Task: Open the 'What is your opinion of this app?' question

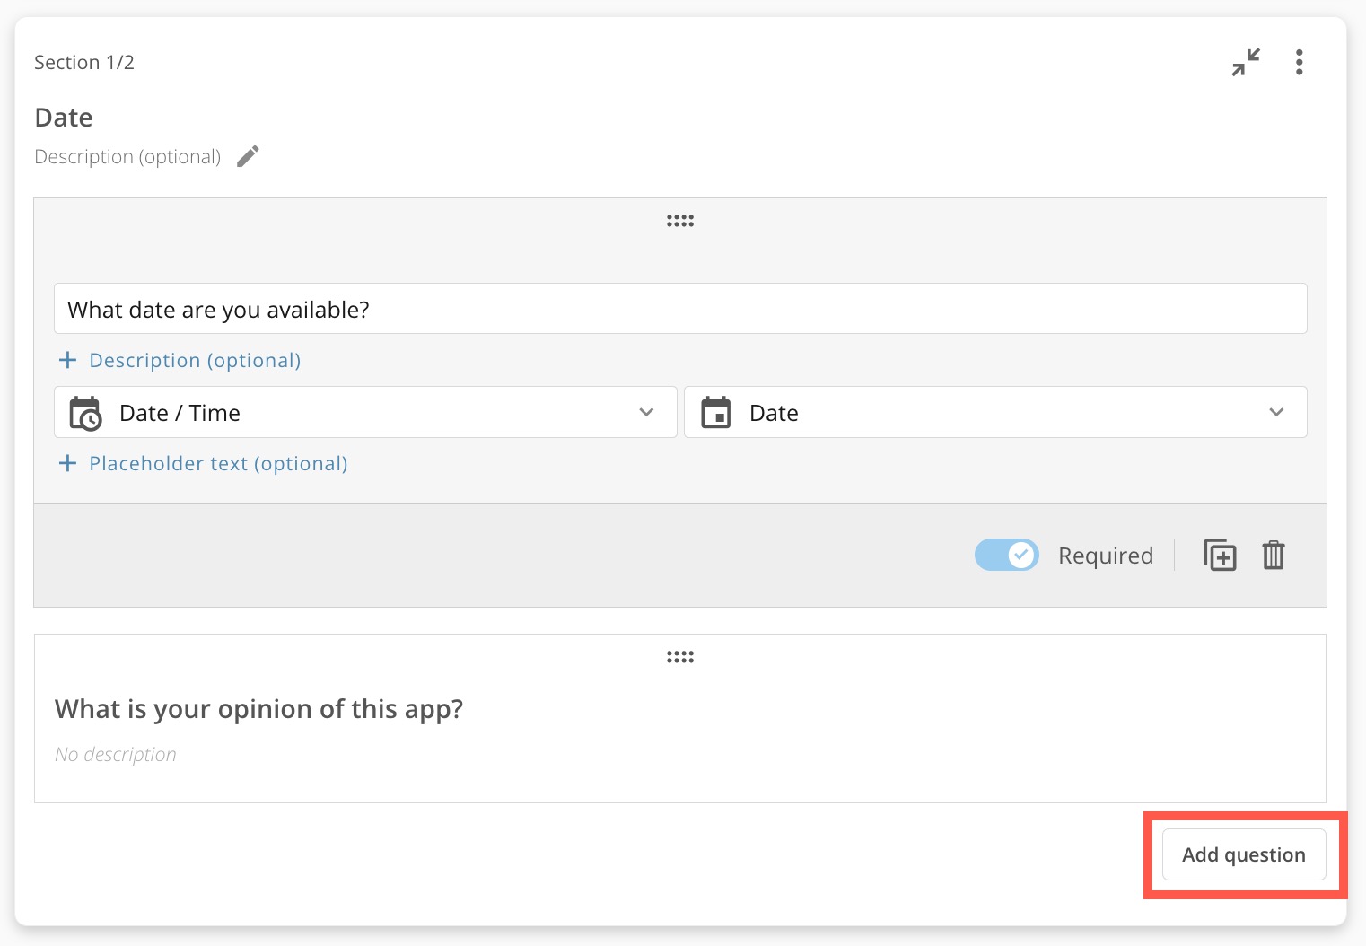Action: 258,709
